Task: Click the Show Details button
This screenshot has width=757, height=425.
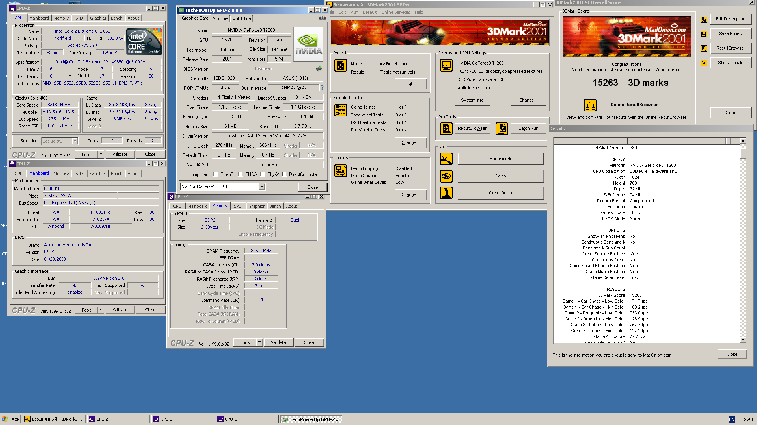Action: [x=731, y=63]
